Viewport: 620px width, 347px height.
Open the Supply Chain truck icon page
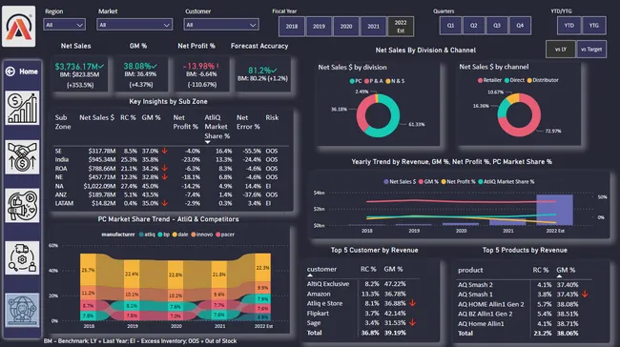(22, 257)
